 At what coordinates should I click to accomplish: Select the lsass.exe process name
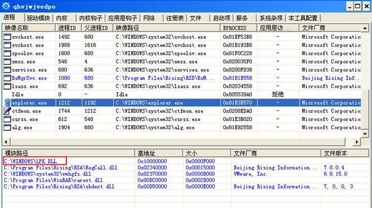pyautogui.click(x=25, y=86)
